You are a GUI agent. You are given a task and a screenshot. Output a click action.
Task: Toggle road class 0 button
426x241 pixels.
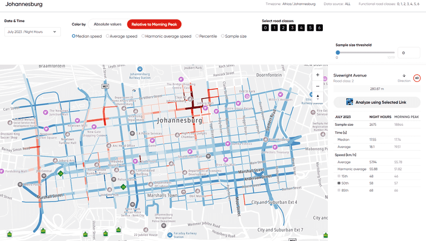point(266,28)
